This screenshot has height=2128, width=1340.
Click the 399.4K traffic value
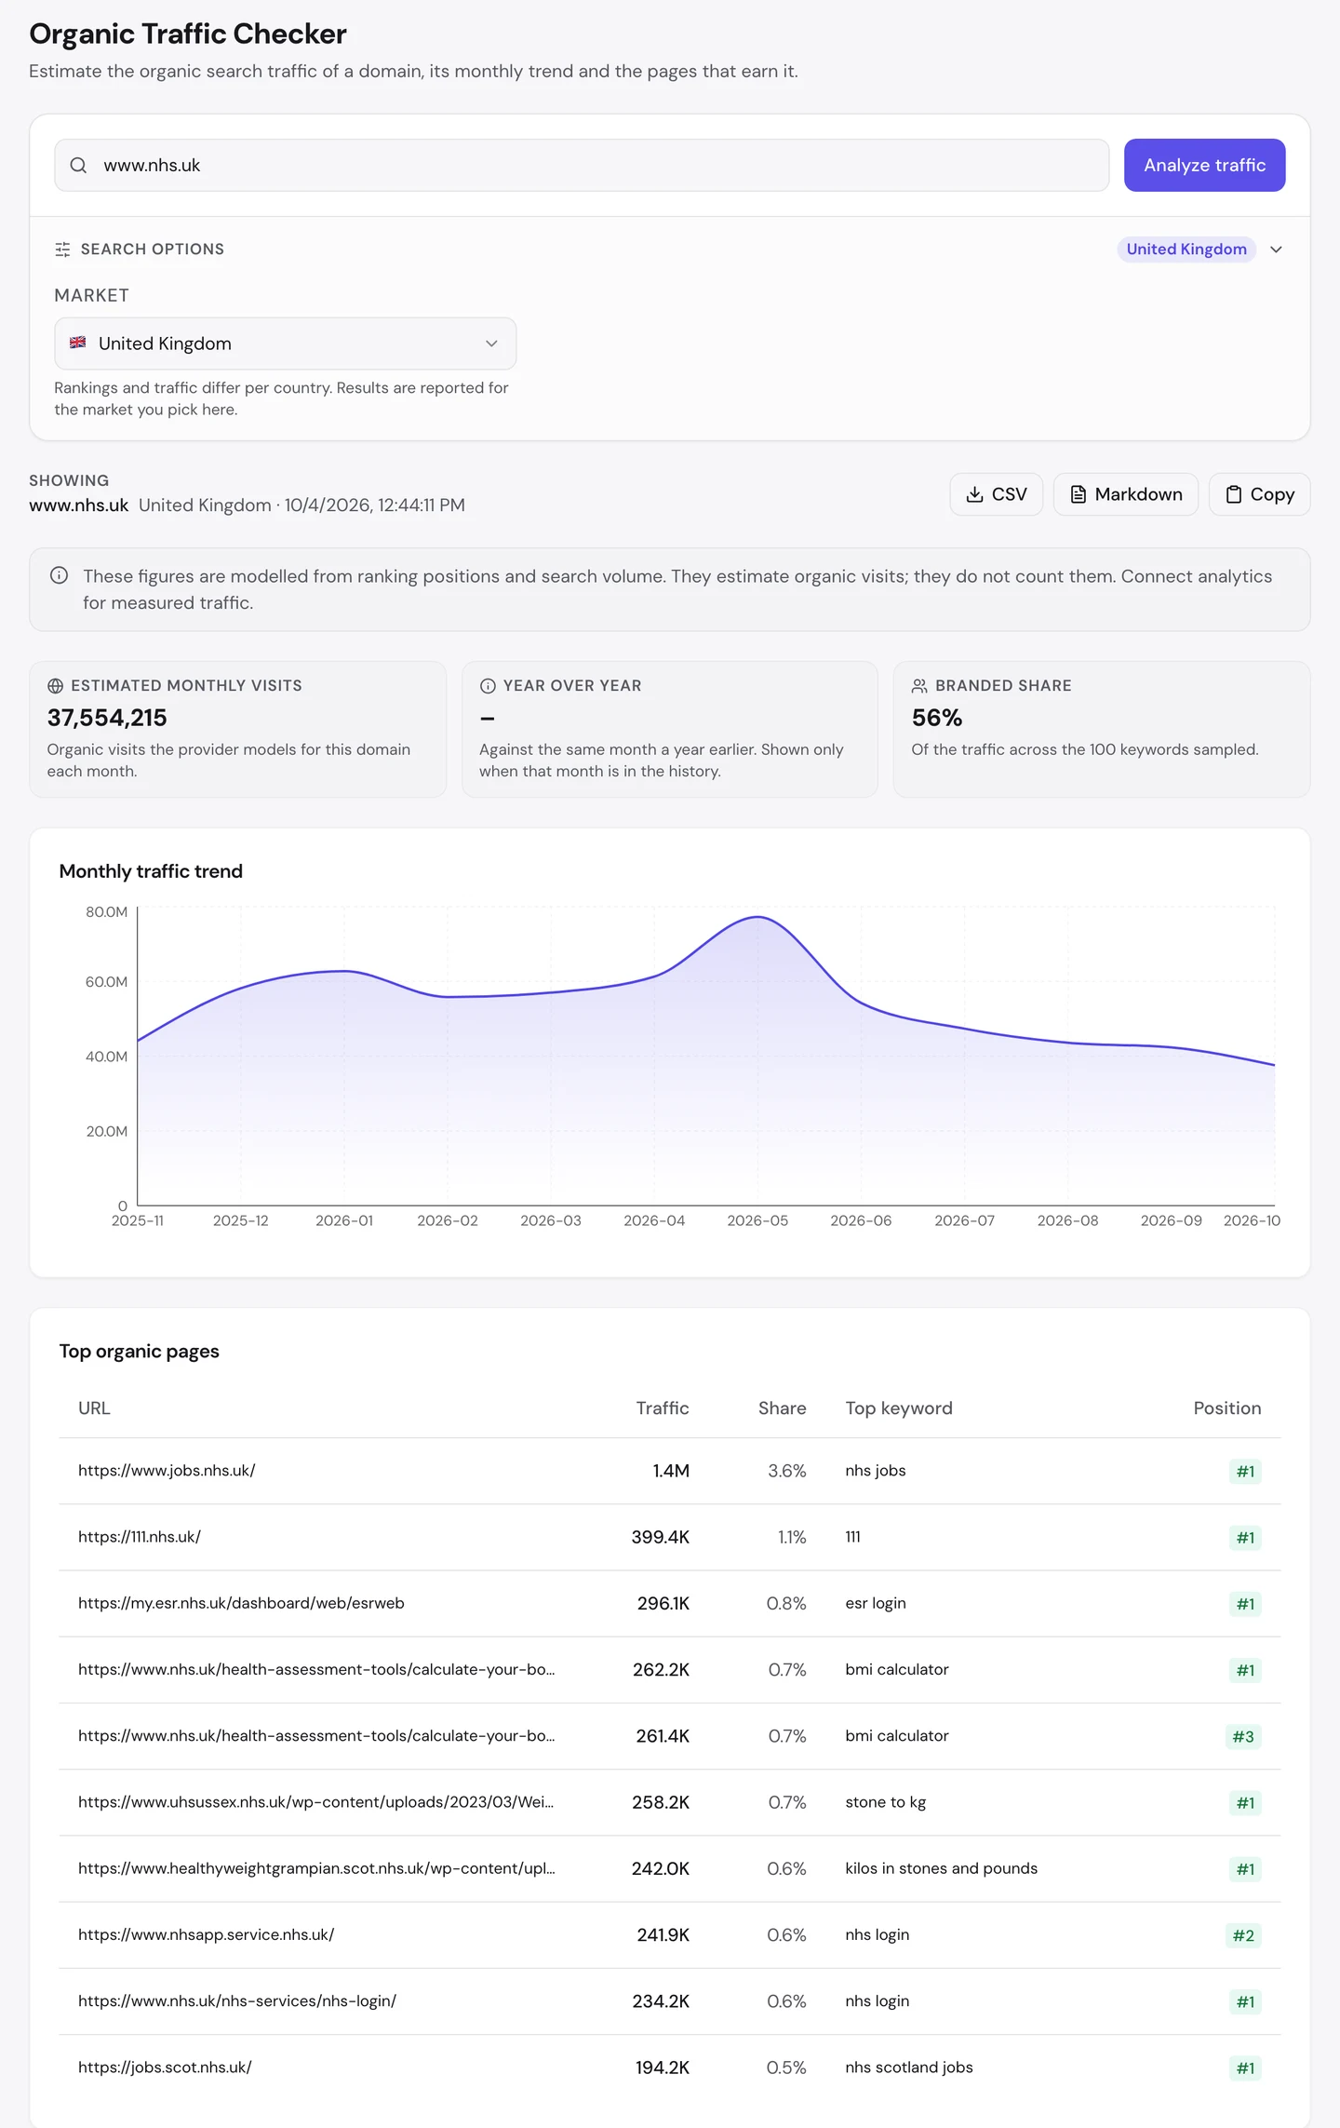(661, 1537)
